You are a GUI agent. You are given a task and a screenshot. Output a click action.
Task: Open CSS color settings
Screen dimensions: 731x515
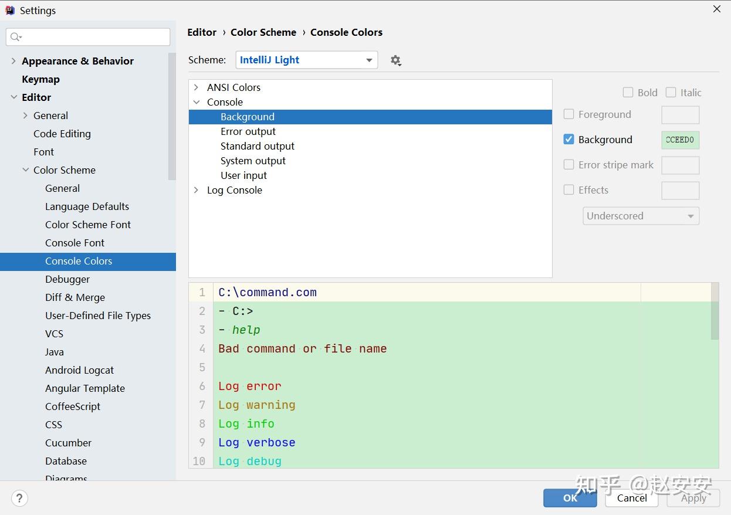tap(53, 425)
